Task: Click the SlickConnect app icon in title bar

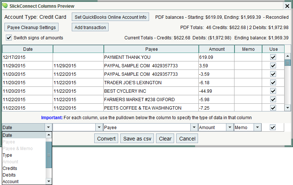Action: coord(5,6)
